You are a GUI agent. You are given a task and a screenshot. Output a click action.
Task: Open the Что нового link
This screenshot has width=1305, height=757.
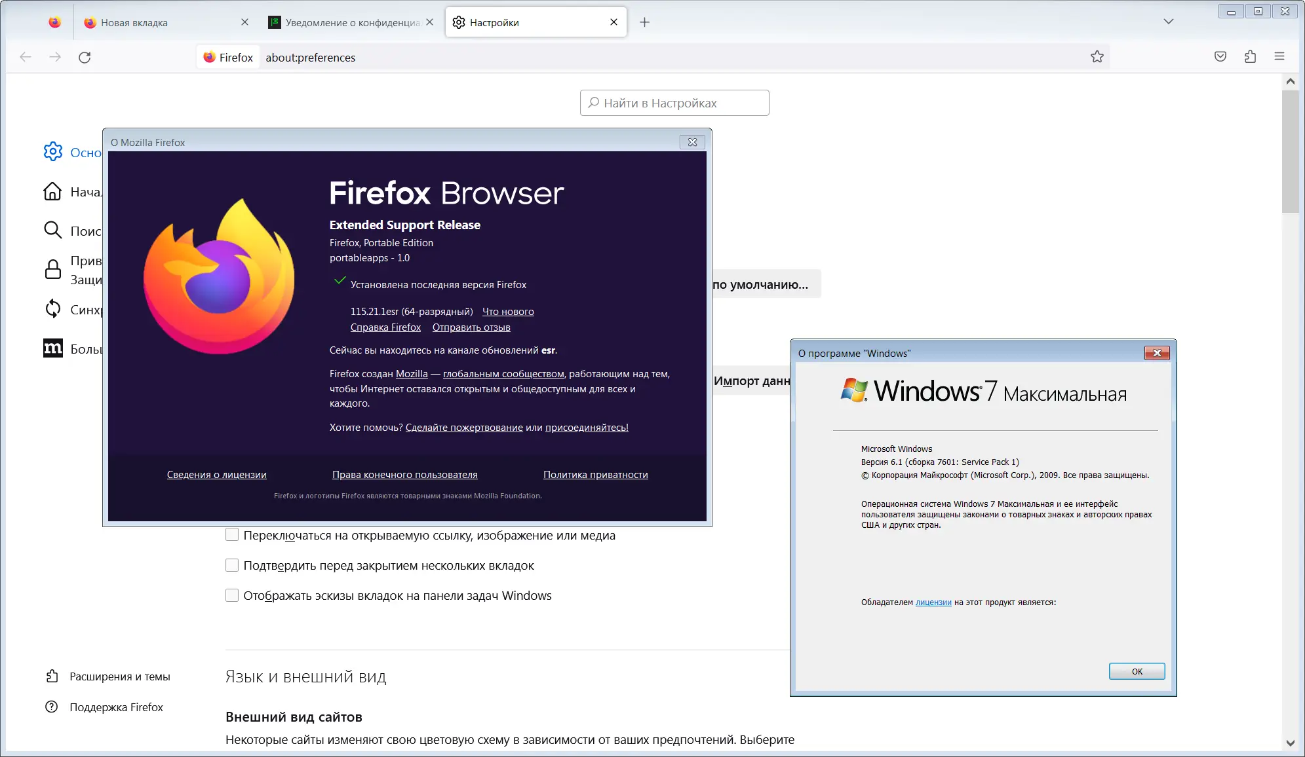(x=508, y=312)
